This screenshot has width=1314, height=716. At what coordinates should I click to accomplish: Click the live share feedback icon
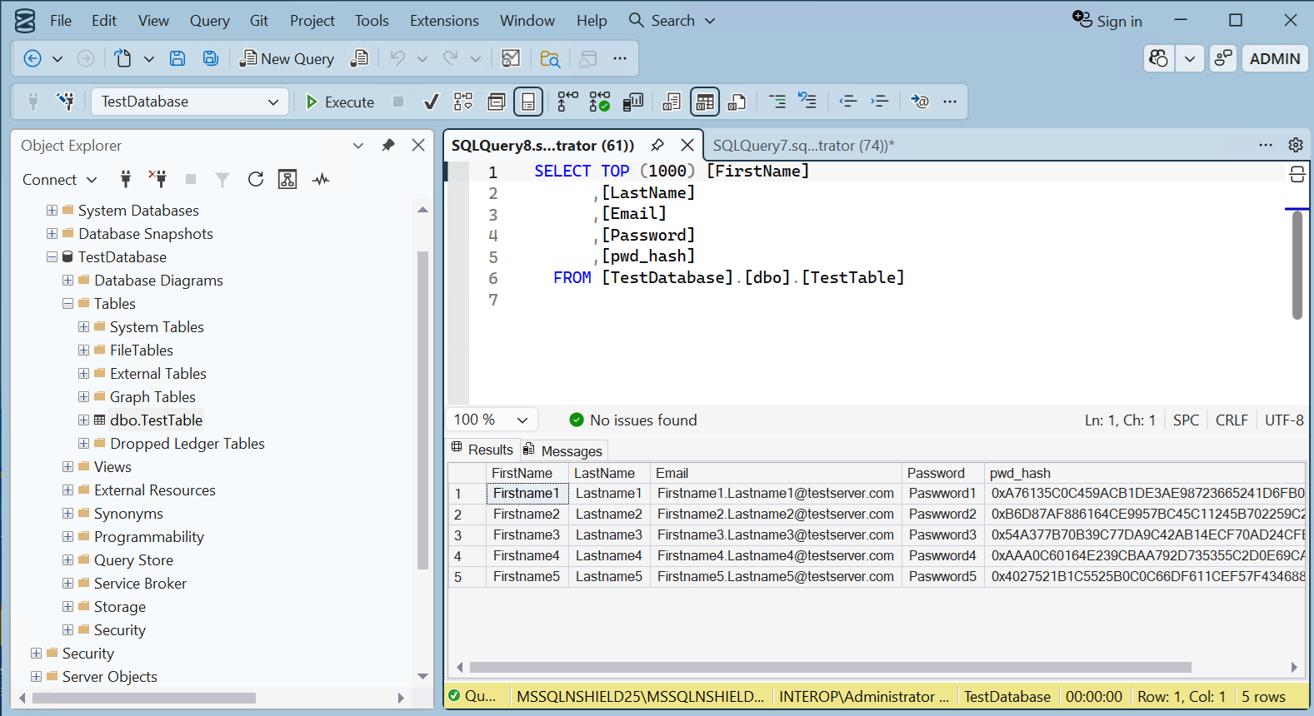(x=1222, y=58)
